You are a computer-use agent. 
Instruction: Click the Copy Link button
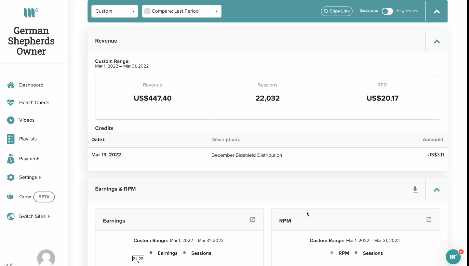(x=337, y=11)
